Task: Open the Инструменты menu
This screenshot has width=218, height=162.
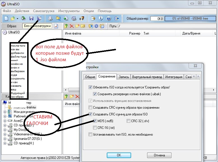Action: point(69,11)
